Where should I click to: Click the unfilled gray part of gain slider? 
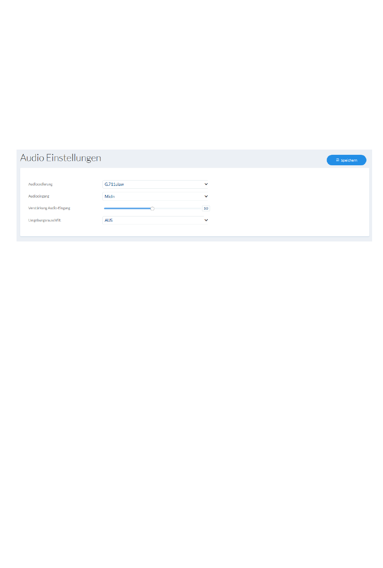pos(177,208)
